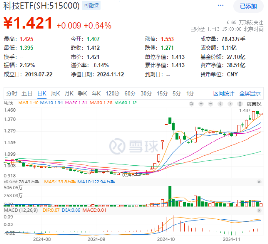Viewport: 268px width, 244px height.
Task: Switch to the 15分 interval tab
Action: click(162, 93)
